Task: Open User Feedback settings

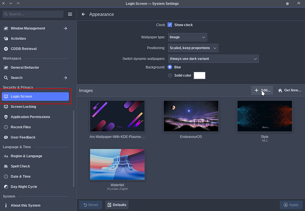Action: (x=35, y=137)
